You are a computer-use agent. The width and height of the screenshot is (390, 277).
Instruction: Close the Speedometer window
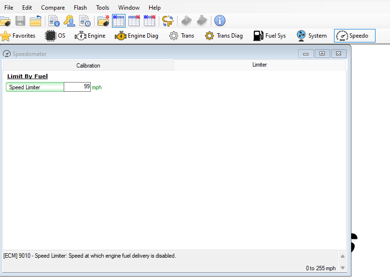tap(338, 54)
